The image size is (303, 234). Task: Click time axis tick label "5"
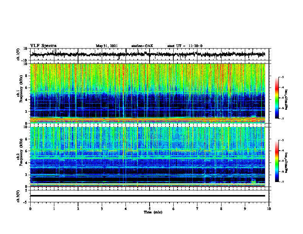pyautogui.click(x=150, y=209)
